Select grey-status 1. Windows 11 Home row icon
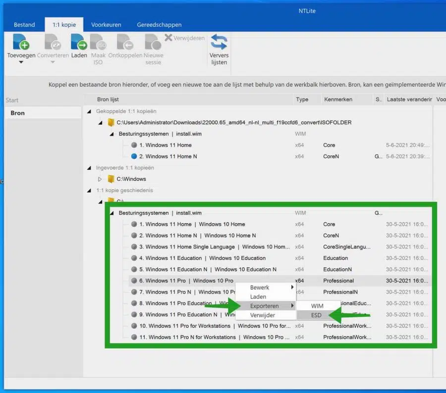Viewport: 446px width, 393px height. click(x=134, y=145)
